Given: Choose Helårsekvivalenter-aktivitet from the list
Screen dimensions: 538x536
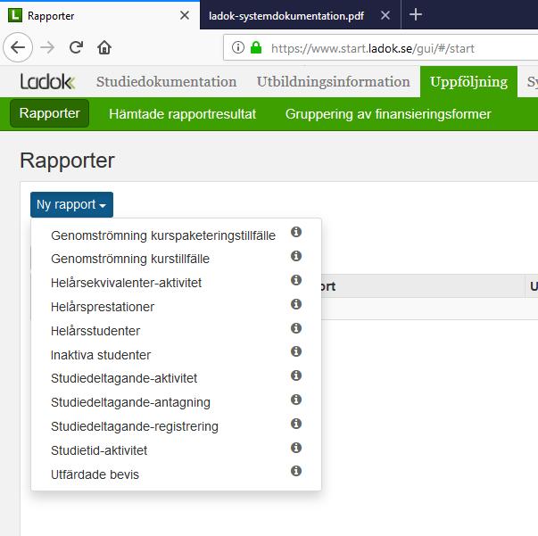Looking at the screenshot, I should [126, 283].
